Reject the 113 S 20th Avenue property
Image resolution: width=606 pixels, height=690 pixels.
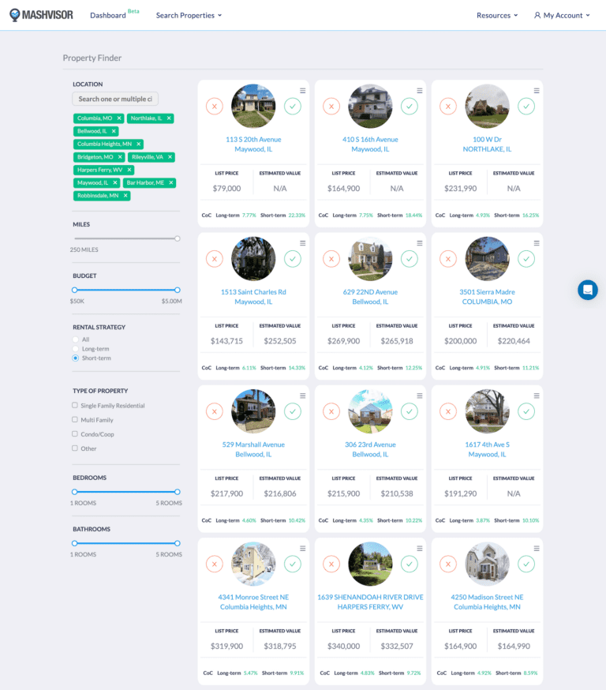[x=215, y=106]
